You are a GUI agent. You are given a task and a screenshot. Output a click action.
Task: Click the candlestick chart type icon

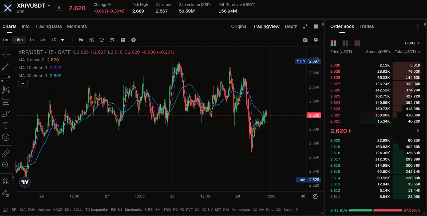(81, 40)
